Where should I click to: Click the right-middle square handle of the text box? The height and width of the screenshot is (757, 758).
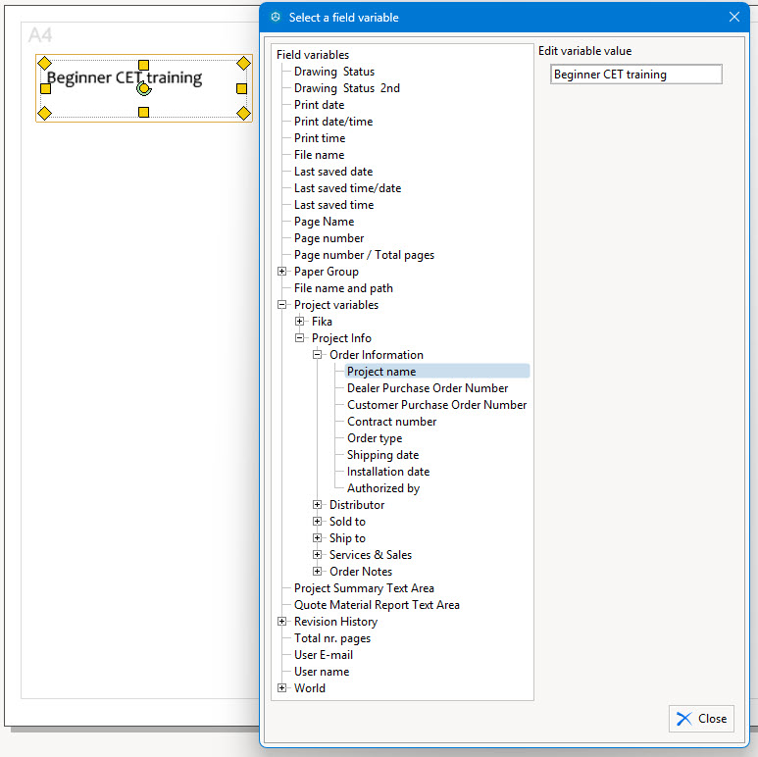coord(241,88)
